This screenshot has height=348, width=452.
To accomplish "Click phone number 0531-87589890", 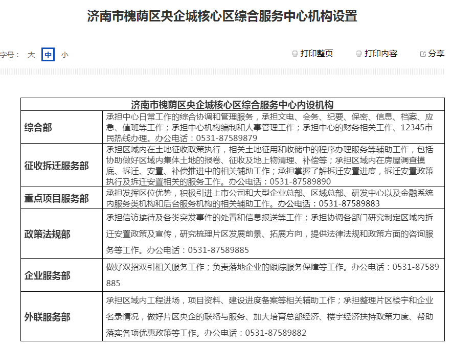I will click(x=300, y=182).
